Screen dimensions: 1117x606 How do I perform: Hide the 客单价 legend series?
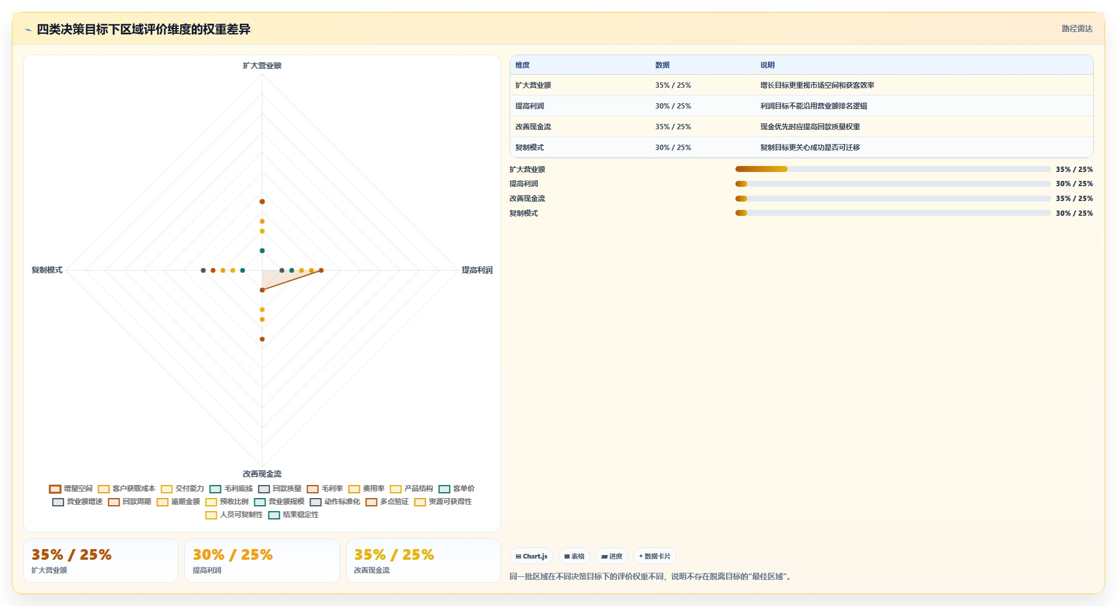click(x=456, y=489)
